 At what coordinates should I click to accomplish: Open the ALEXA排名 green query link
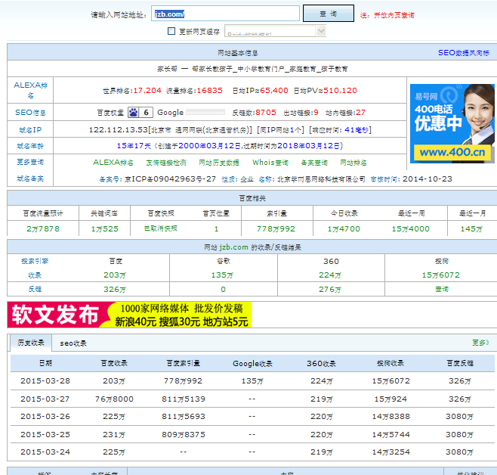(113, 163)
